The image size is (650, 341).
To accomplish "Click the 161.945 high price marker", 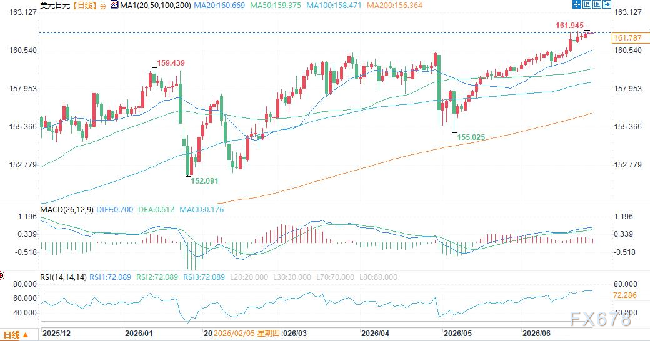I will pos(569,26).
